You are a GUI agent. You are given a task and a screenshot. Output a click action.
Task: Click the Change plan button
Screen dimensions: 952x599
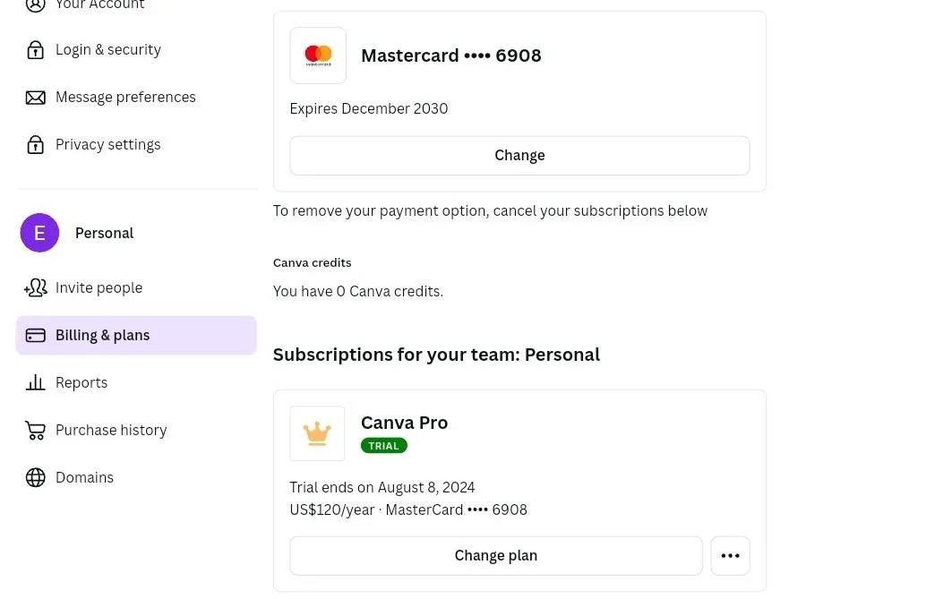point(496,555)
